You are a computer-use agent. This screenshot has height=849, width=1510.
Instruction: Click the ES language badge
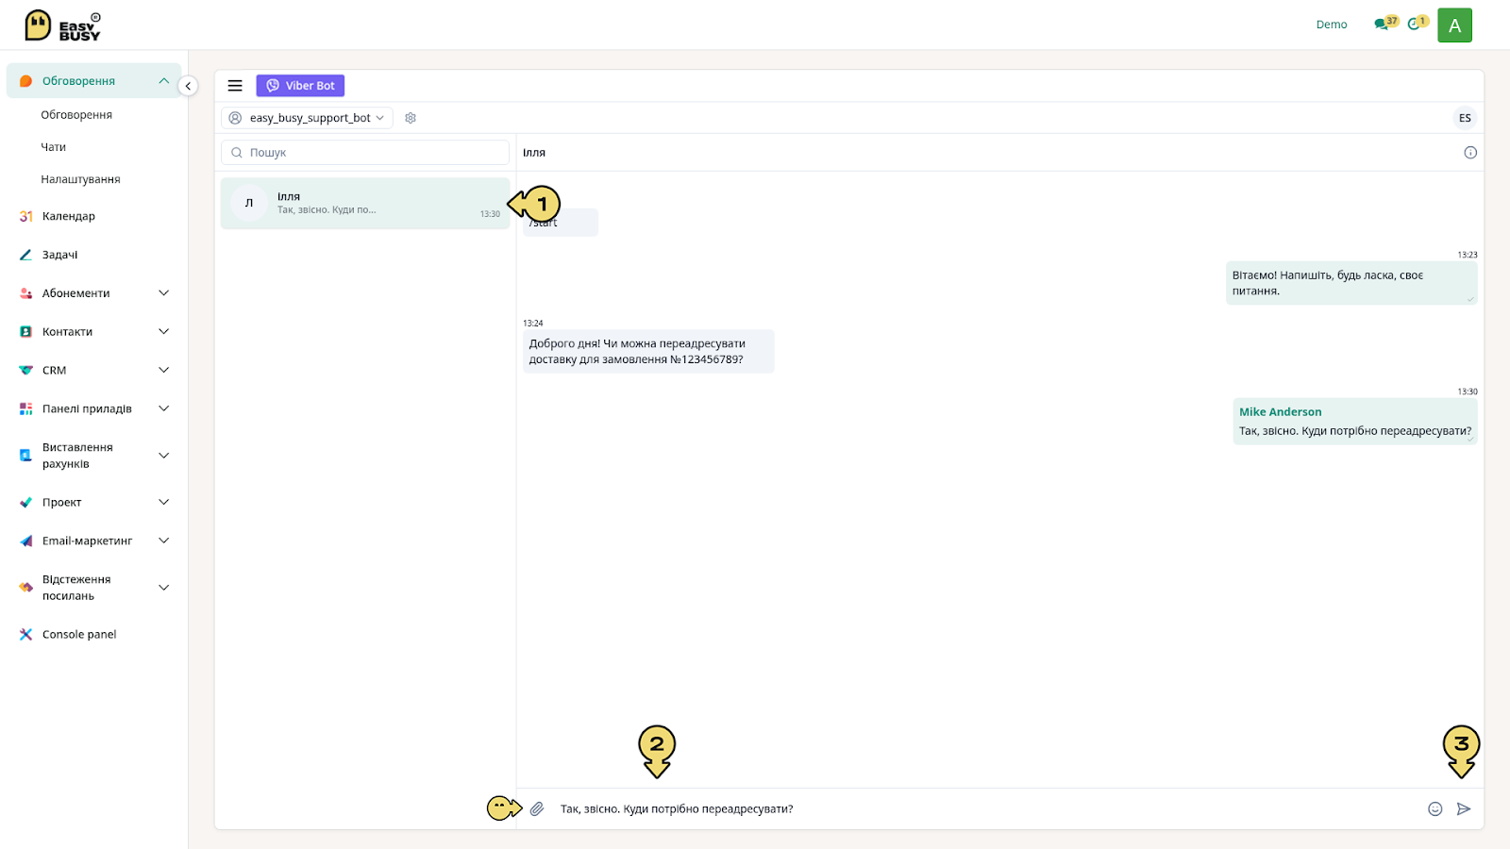1465,118
